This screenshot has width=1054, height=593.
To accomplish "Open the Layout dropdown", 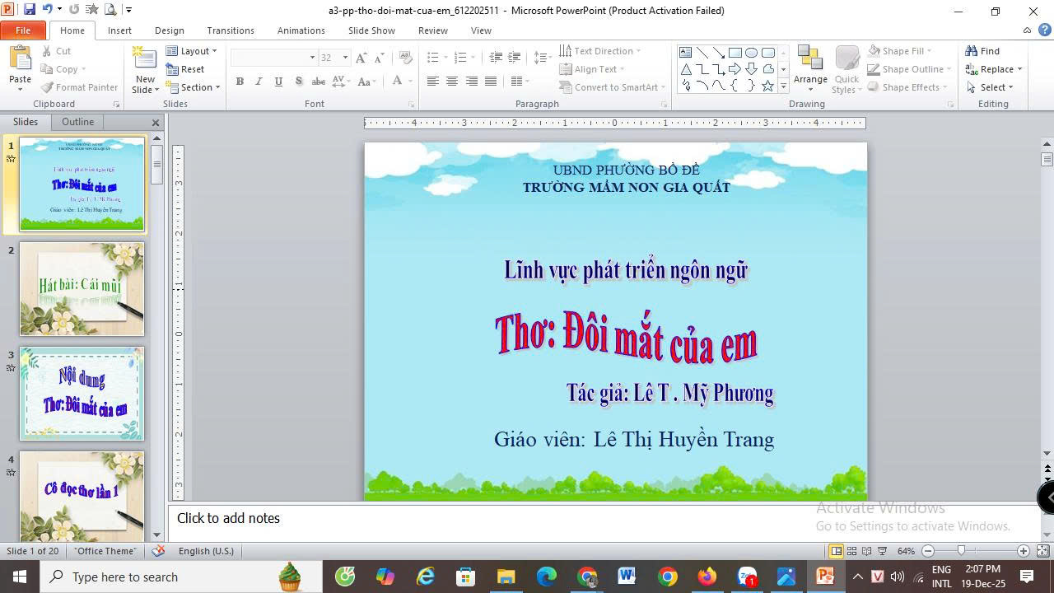I will coord(192,51).
